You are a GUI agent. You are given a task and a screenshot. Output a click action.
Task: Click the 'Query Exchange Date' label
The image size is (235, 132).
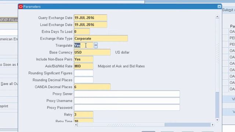click(x=55, y=18)
